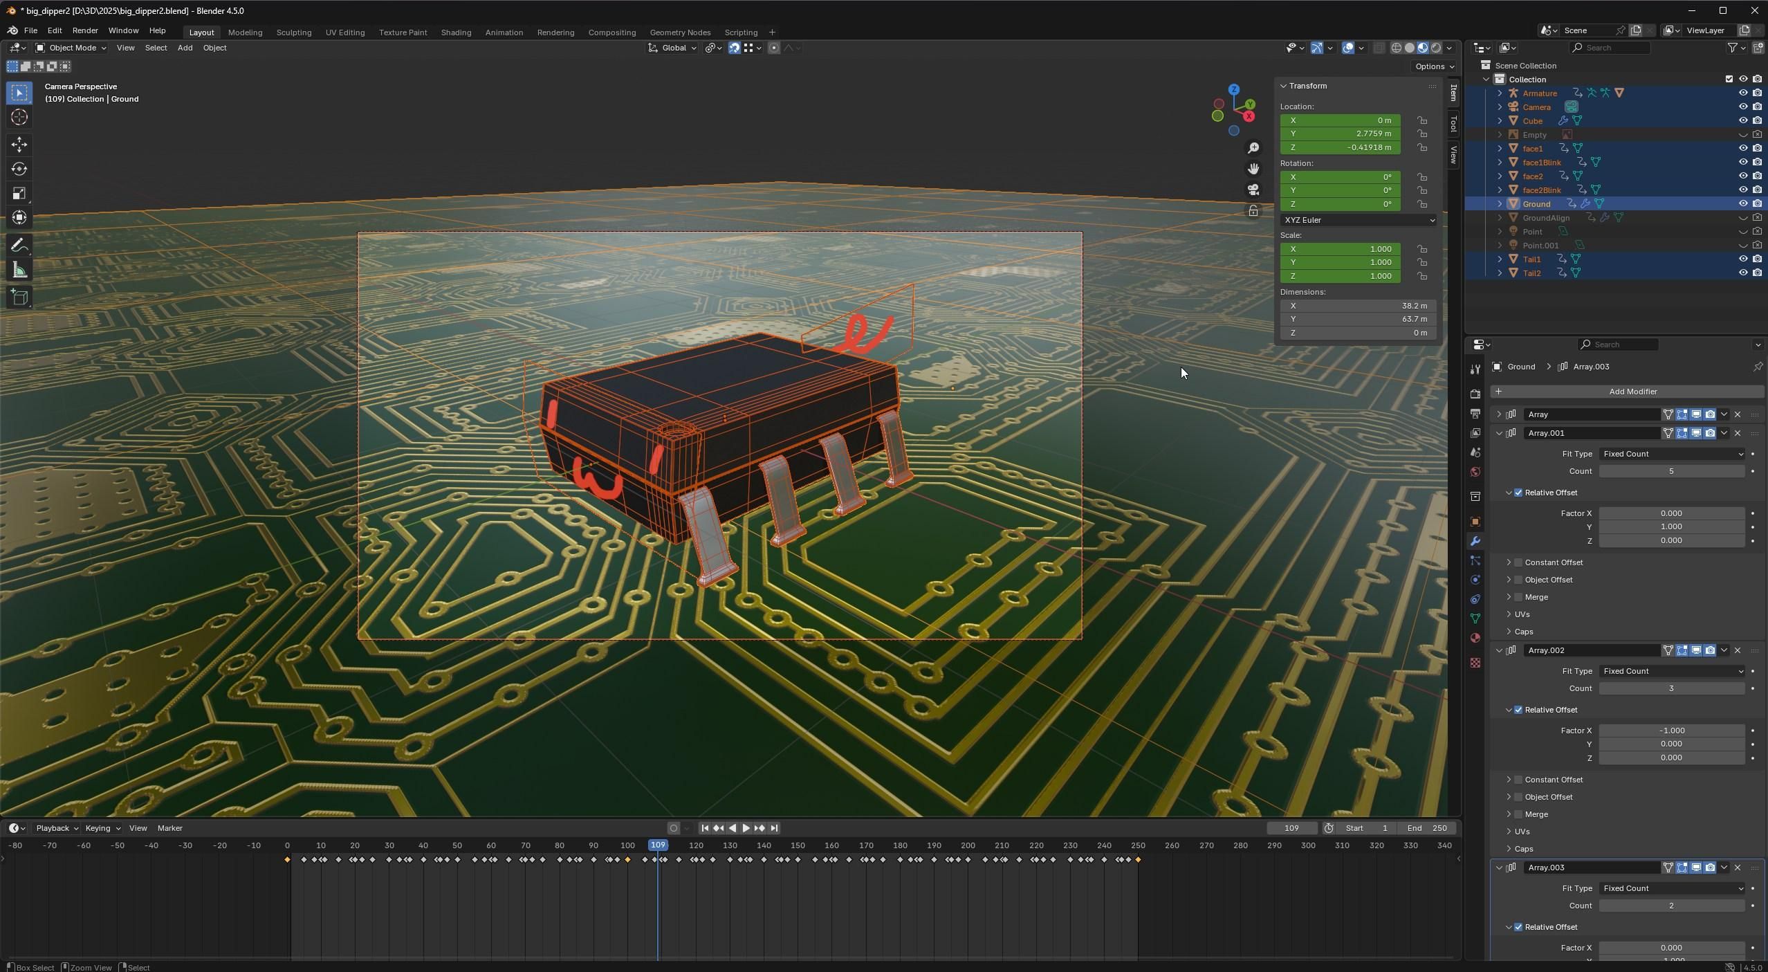Open the Fit Type dropdown in Array.002
The height and width of the screenshot is (972, 1768).
[x=1670, y=670]
